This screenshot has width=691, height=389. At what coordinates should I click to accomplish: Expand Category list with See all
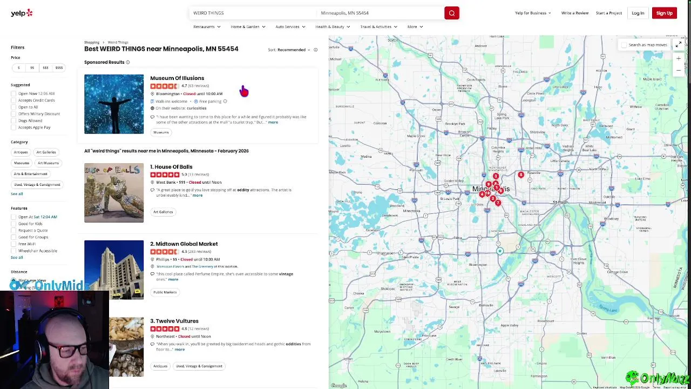tap(17, 194)
